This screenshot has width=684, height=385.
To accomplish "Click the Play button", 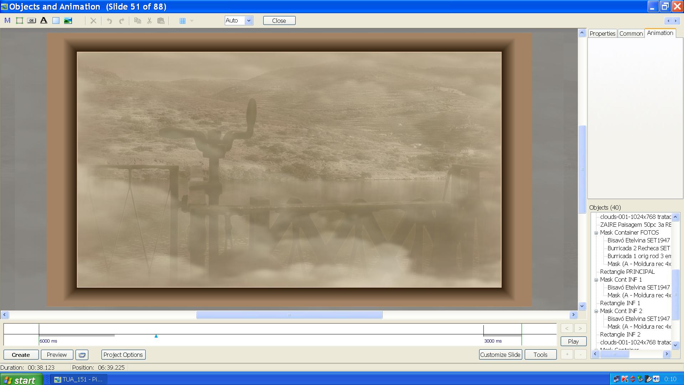I will [x=573, y=341].
